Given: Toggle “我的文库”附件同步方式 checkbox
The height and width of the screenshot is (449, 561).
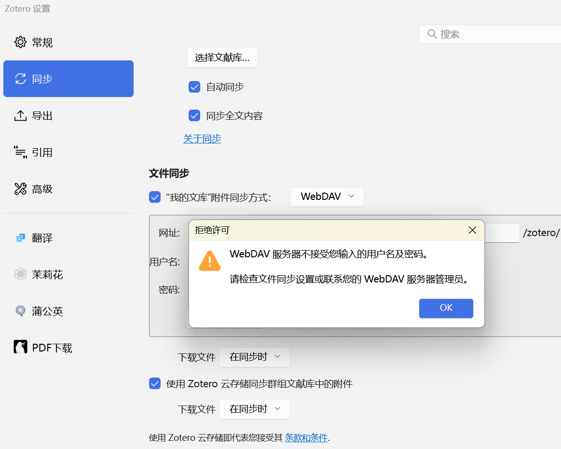Looking at the screenshot, I should click(155, 197).
